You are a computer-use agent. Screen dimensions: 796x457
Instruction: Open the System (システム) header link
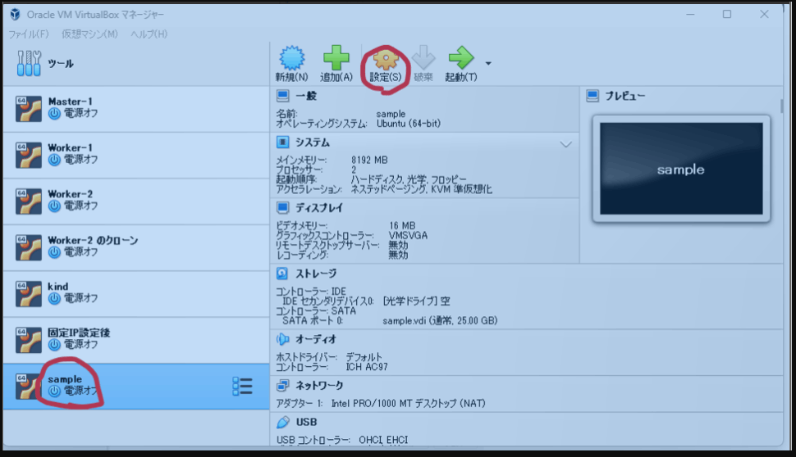[x=312, y=143]
